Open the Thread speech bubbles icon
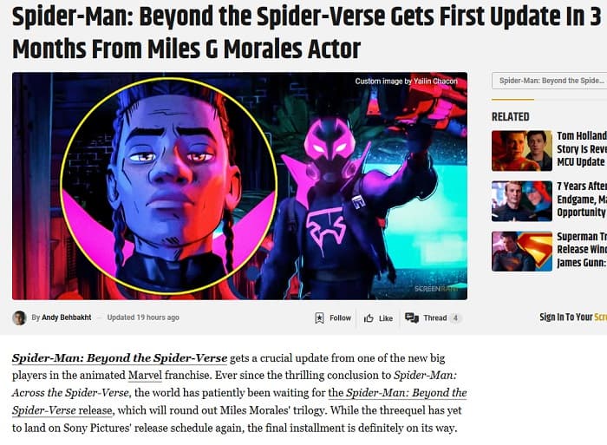607x445 pixels. (x=412, y=318)
